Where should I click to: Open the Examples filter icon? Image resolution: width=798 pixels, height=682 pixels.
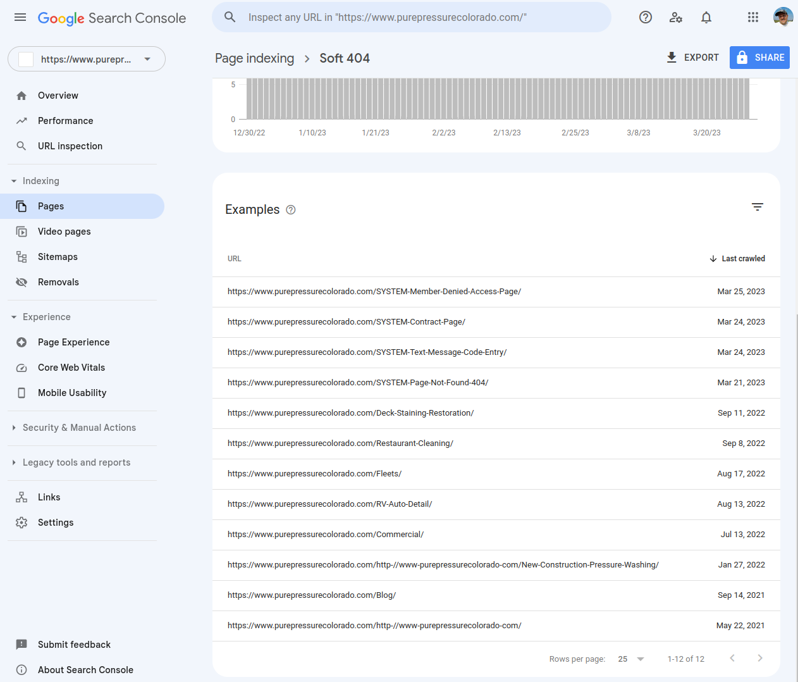[x=758, y=207]
